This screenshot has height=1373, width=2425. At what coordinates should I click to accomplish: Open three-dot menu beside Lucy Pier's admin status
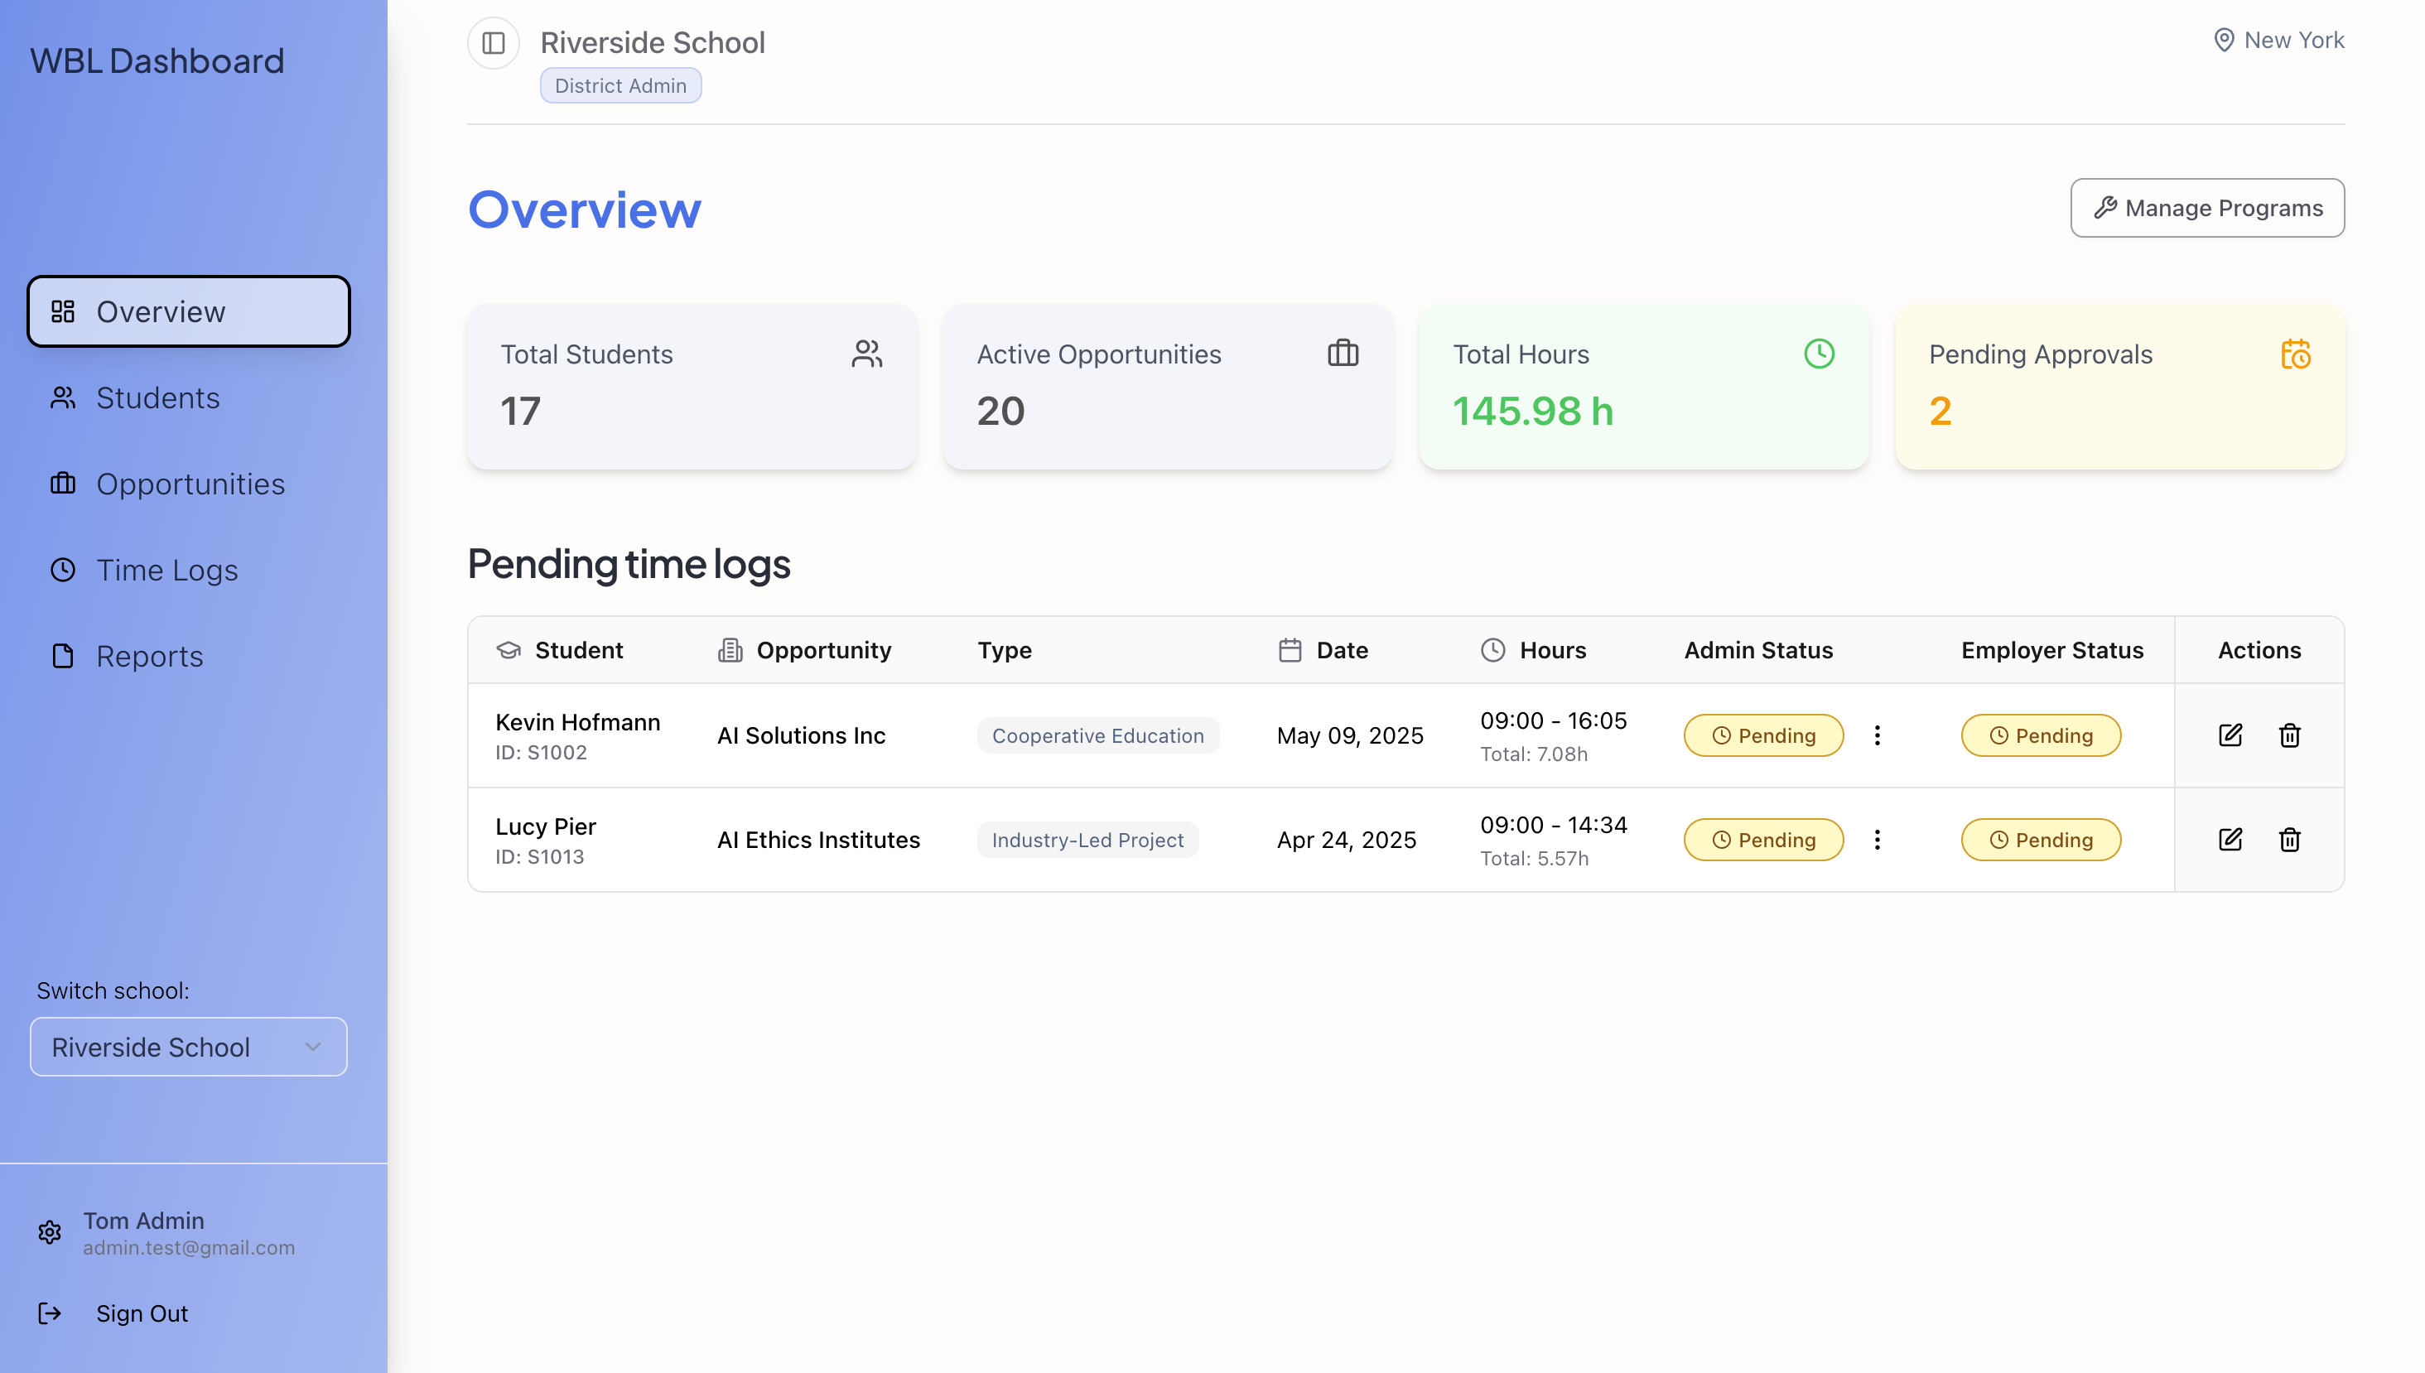point(1878,839)
